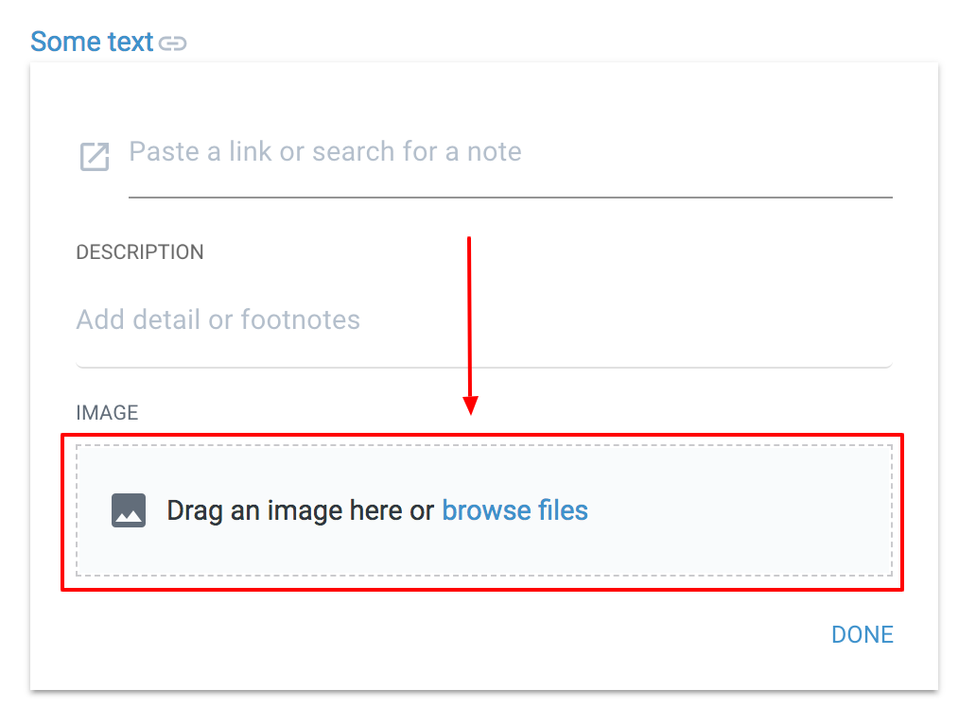Select the DESCRIPTION section label
Viewport: 976px width, 724px height.
140,252
